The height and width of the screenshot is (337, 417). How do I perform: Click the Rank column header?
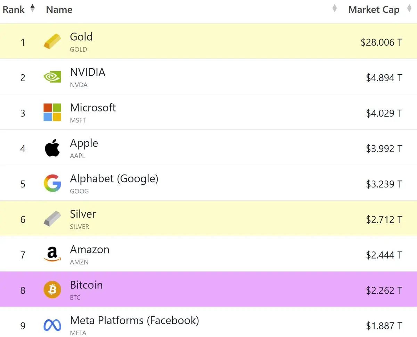[14, 10]
